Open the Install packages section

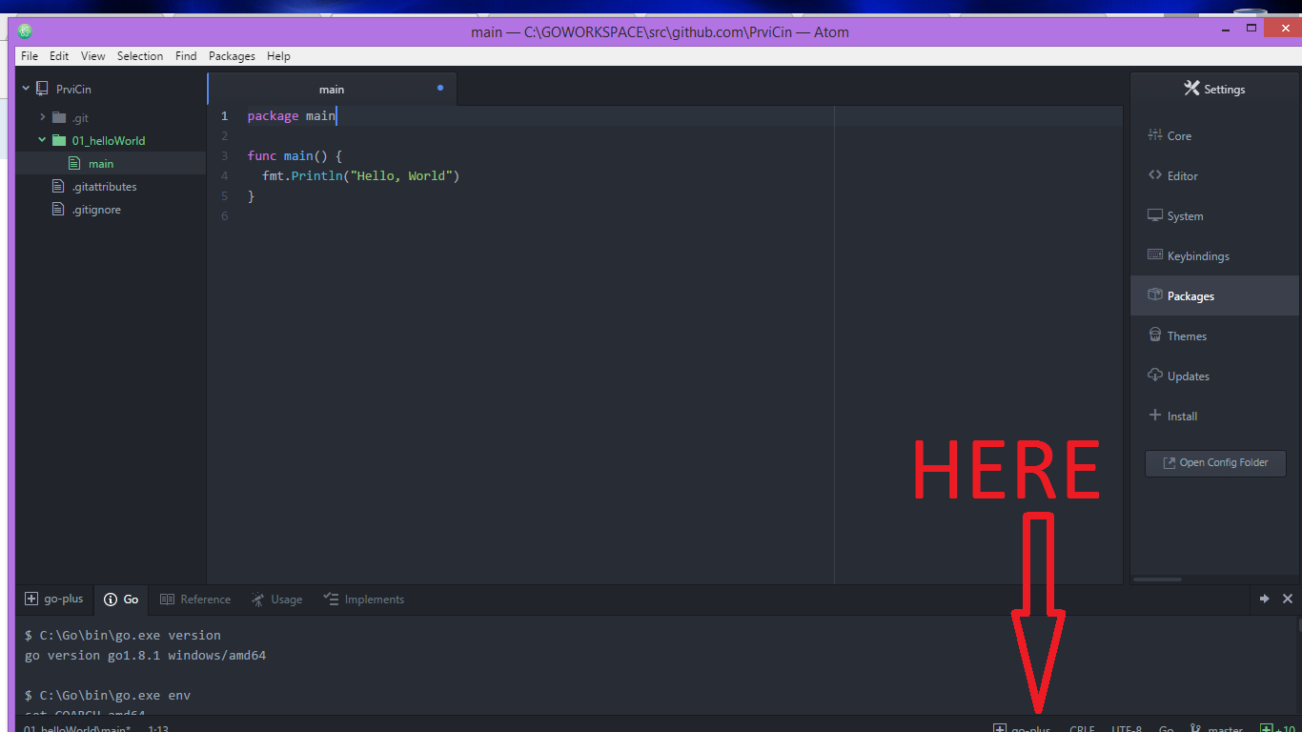(x=1182, y=417)
